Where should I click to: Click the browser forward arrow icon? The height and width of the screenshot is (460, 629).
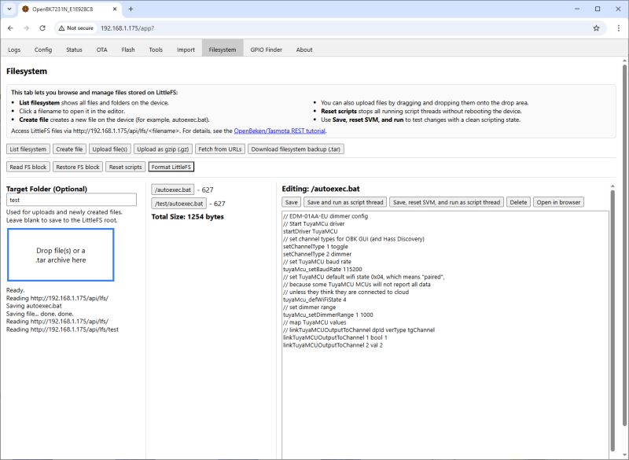(28, 27)
